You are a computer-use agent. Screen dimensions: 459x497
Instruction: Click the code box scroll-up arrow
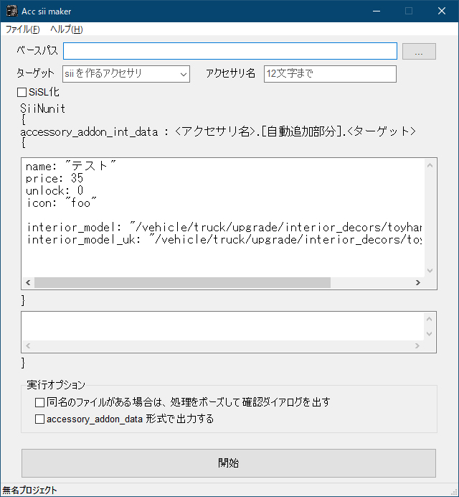coord(430,165)
